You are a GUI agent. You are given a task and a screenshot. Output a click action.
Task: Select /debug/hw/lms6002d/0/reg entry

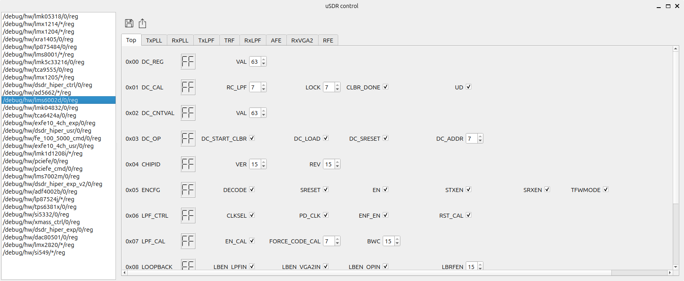point(59,100)
